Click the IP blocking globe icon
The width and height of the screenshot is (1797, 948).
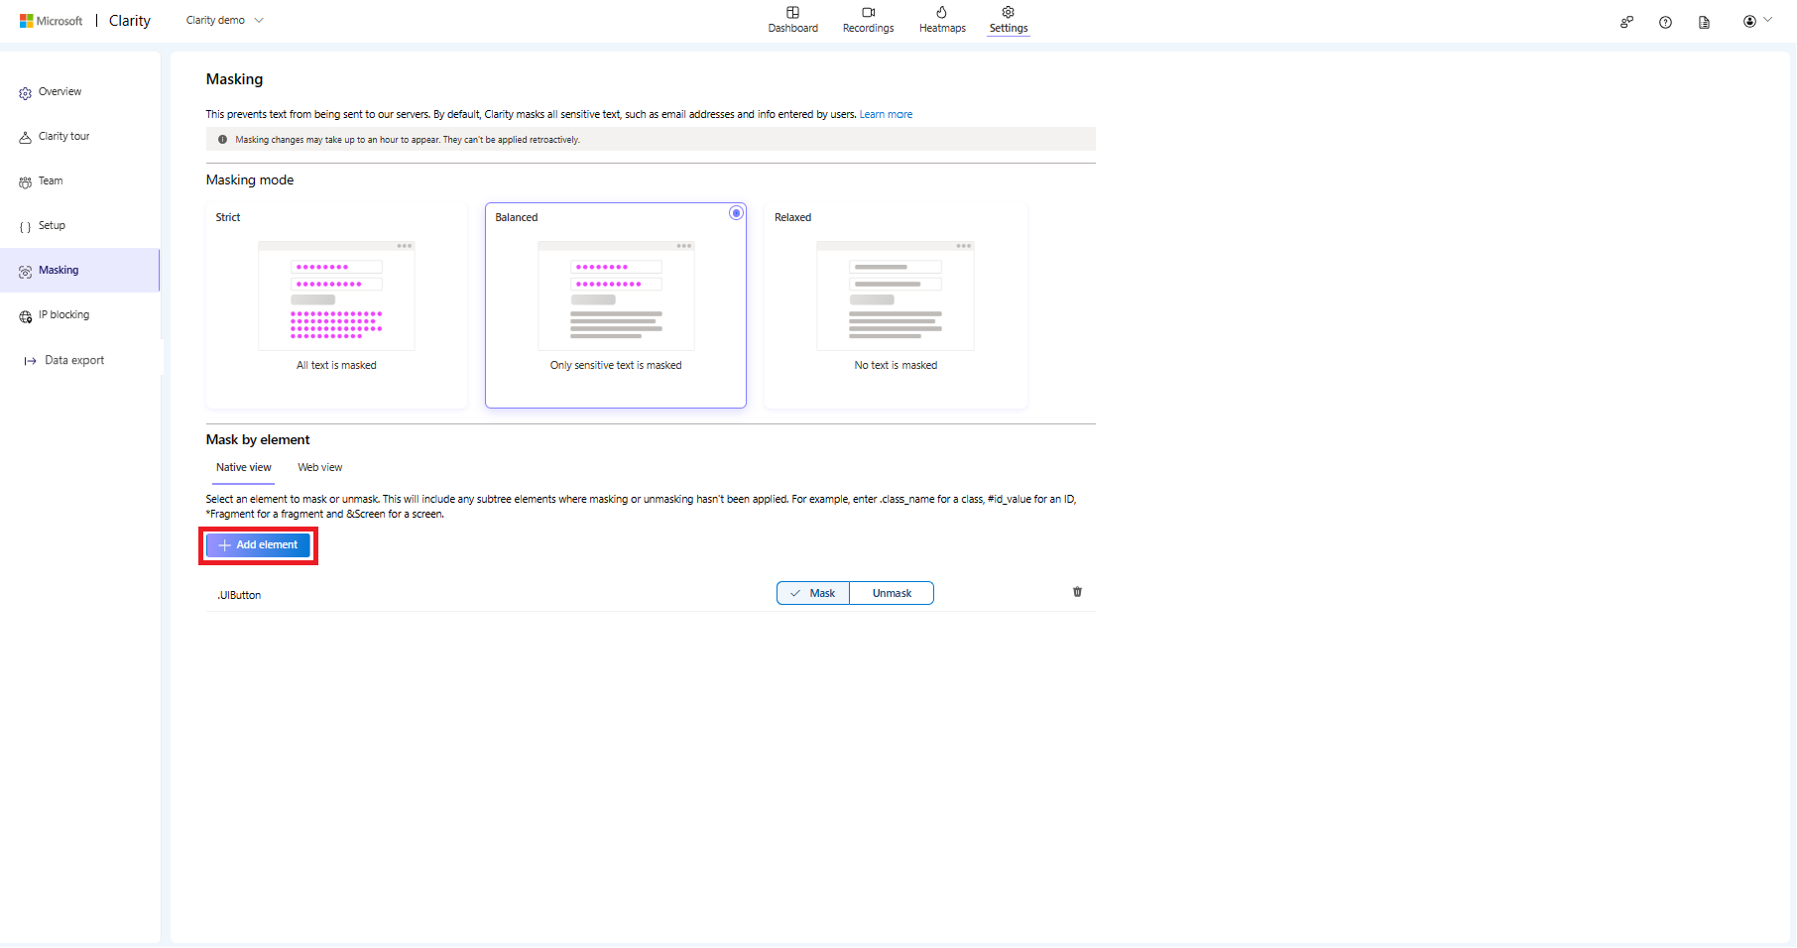(25, 316)
